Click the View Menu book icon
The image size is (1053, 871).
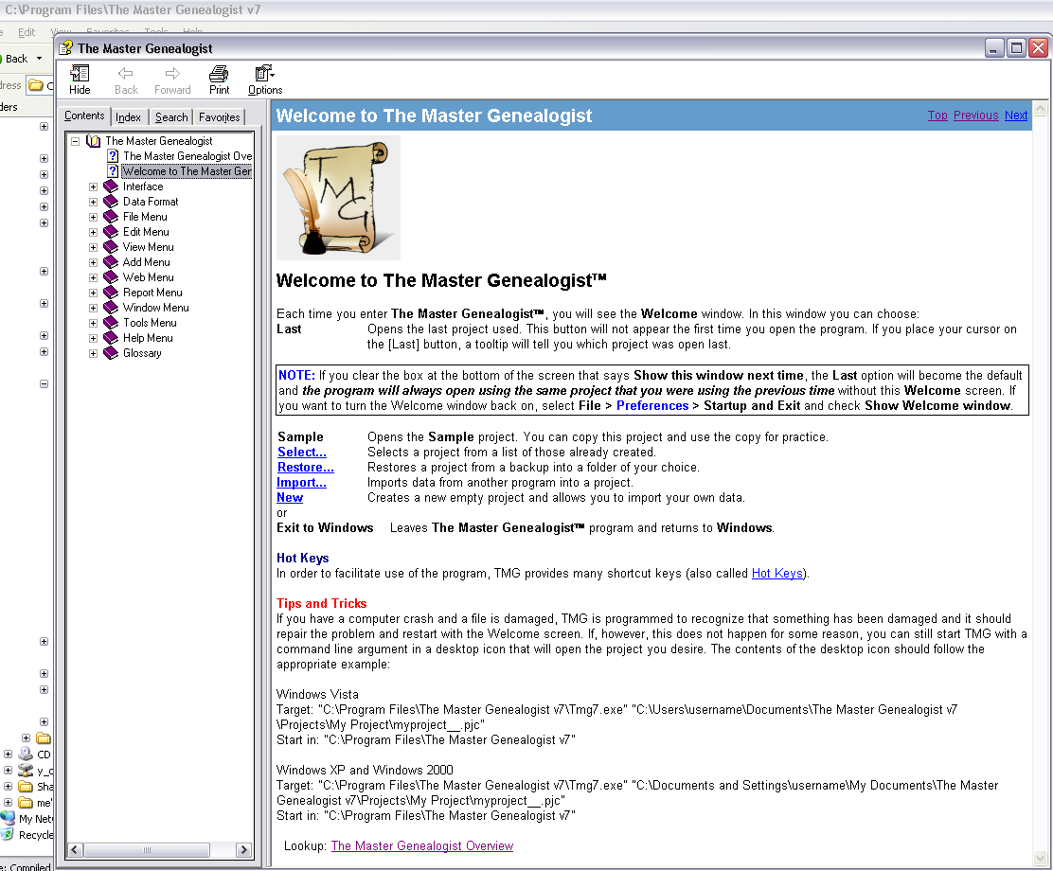pos(111,247)
